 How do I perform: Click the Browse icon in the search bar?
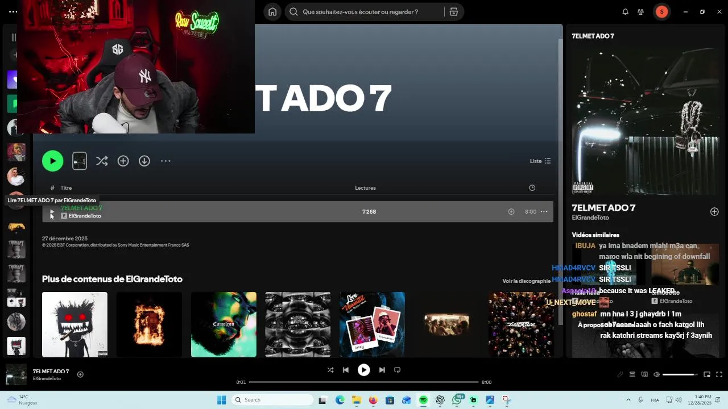453,12
